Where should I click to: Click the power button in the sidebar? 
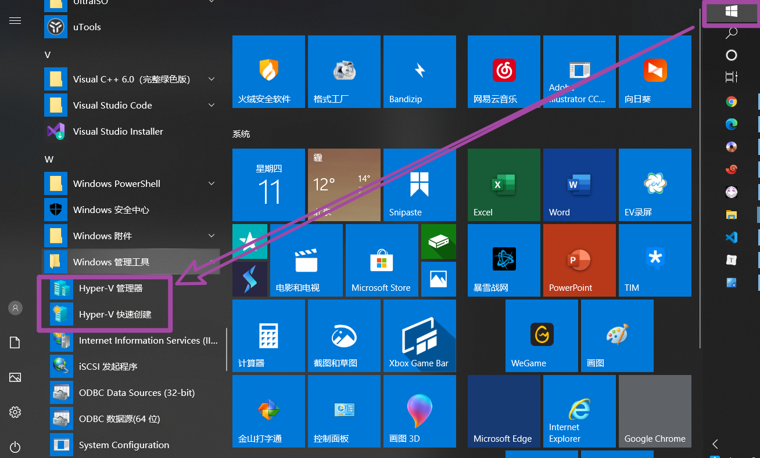click(15, 446)
